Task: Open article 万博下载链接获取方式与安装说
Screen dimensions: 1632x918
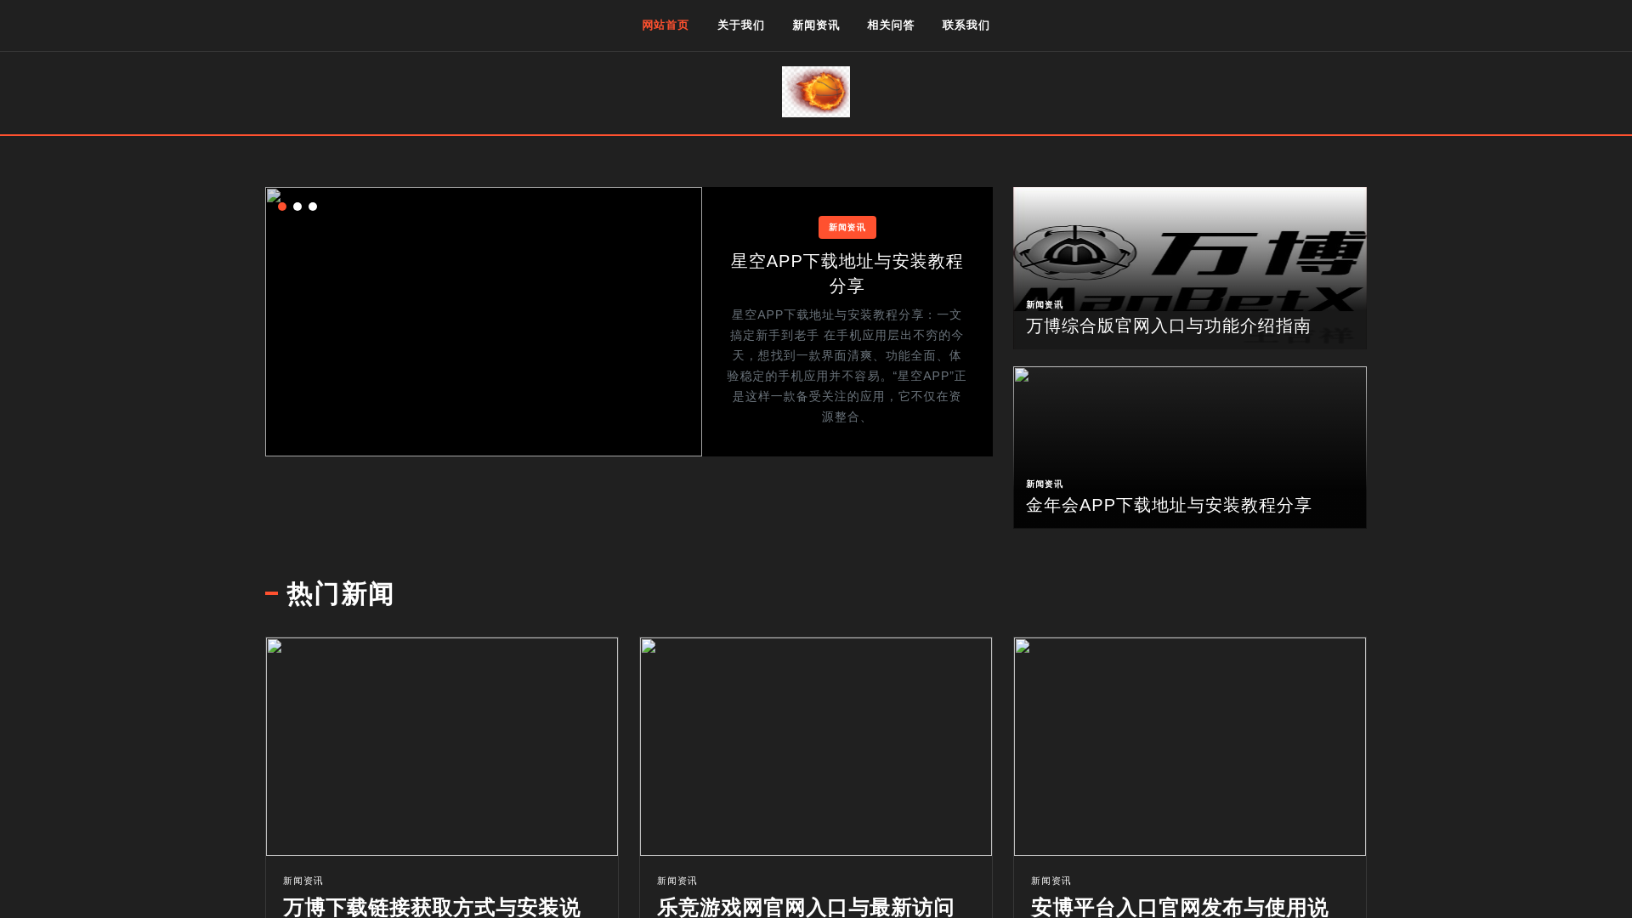Action: coord(432,907)
